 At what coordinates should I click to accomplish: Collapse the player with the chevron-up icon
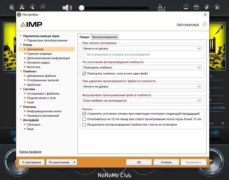tap(43, 7)
